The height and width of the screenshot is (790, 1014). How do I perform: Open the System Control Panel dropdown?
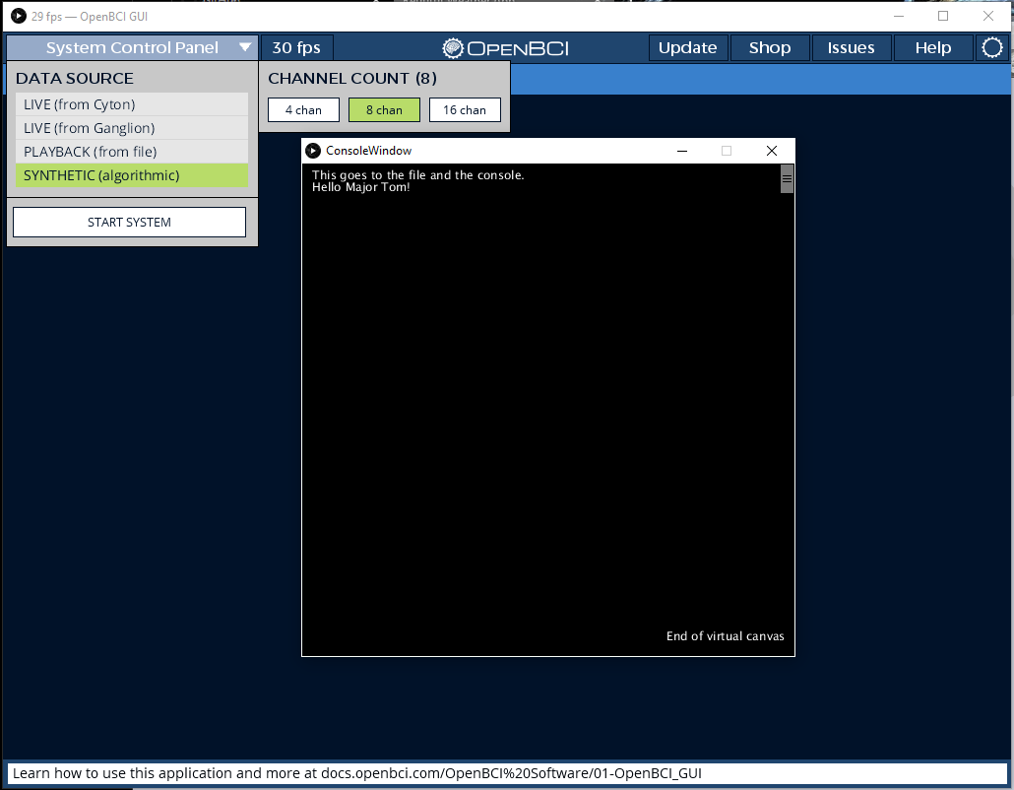pos(131,46)
